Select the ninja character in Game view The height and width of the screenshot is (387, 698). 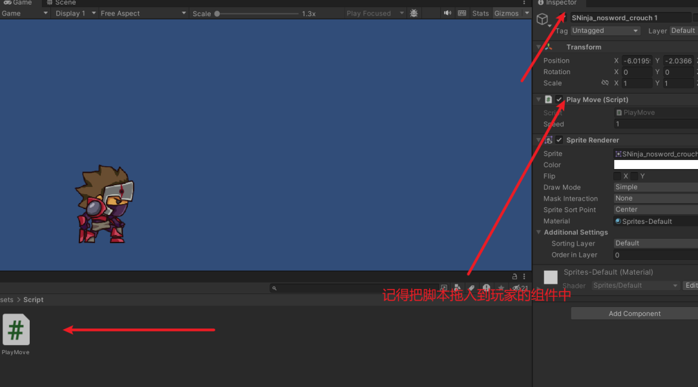(105, 204)
